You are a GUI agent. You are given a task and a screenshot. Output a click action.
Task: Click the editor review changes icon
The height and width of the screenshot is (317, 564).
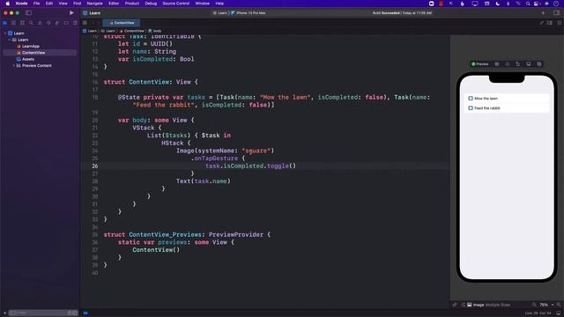[x=542, y=23]
